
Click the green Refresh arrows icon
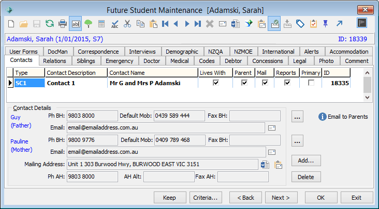coord(50,24)
